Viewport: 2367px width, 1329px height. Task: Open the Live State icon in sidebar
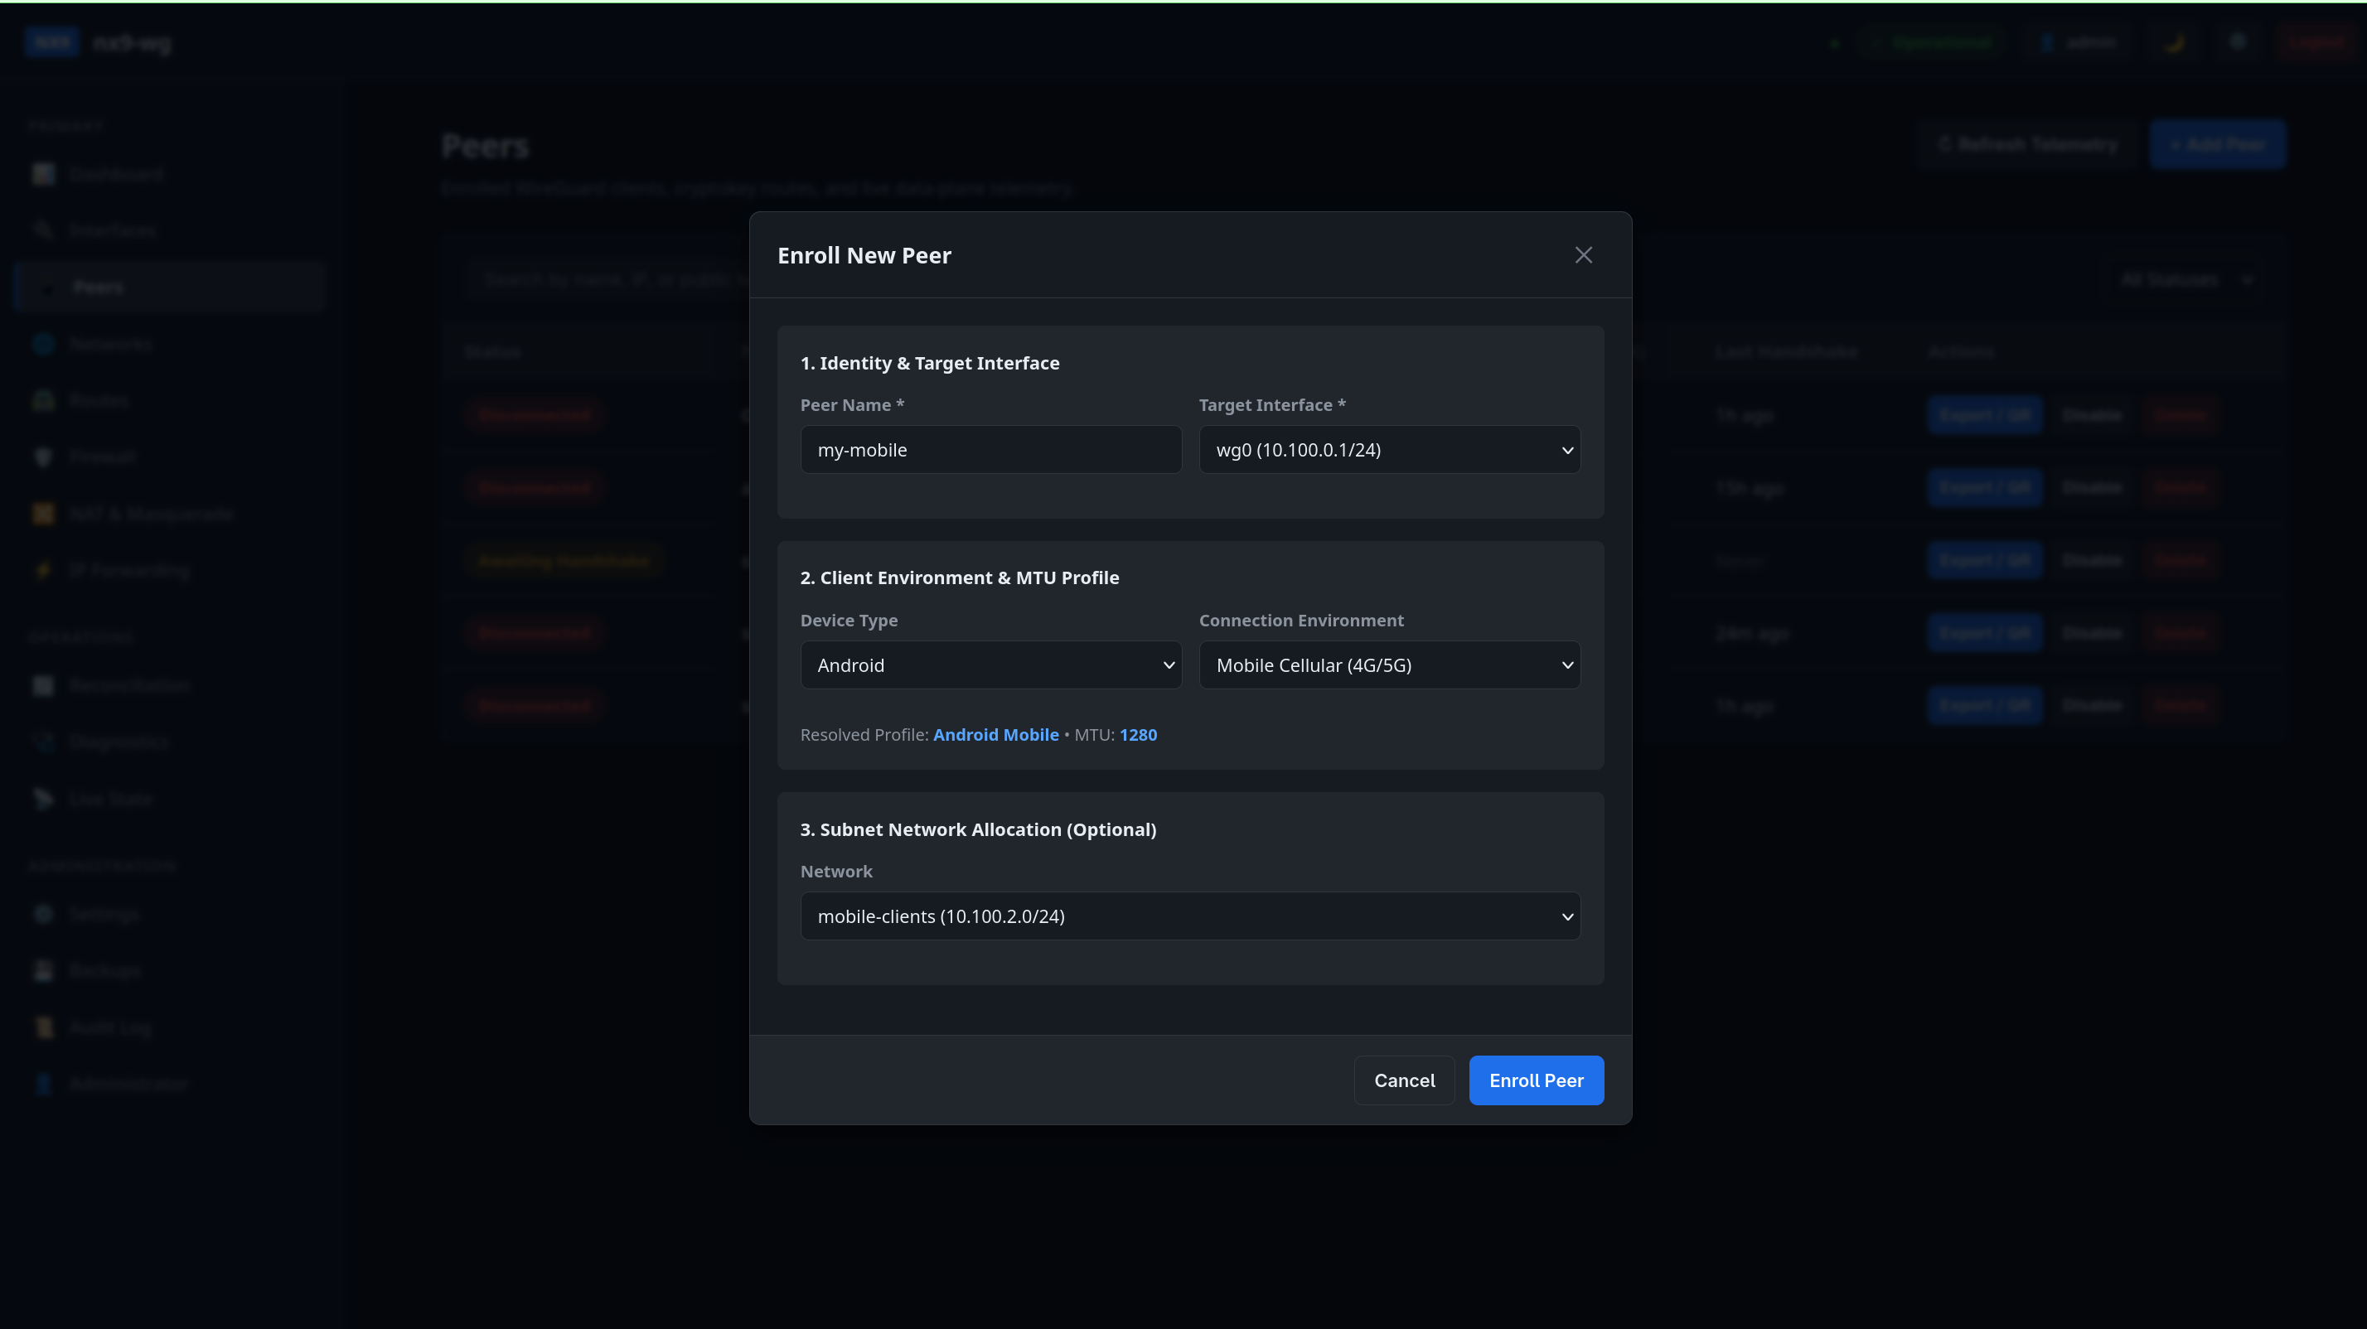click(x=43, y=799)
